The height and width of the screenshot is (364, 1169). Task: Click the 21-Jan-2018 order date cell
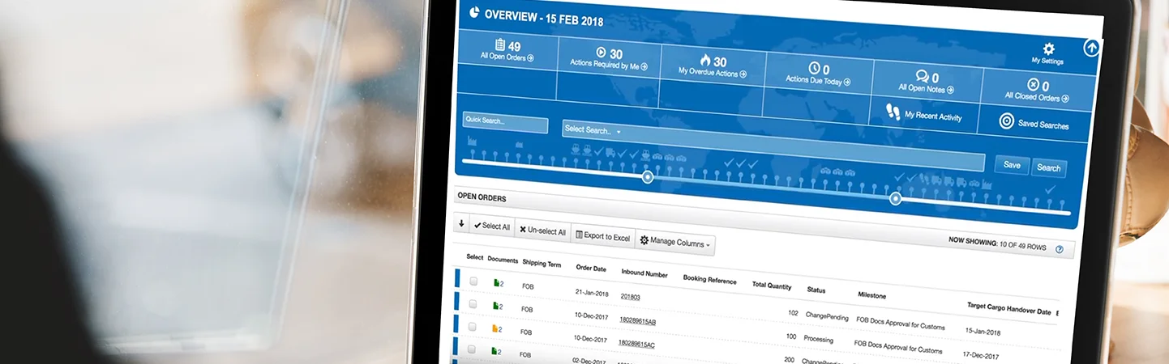(591, 293)
